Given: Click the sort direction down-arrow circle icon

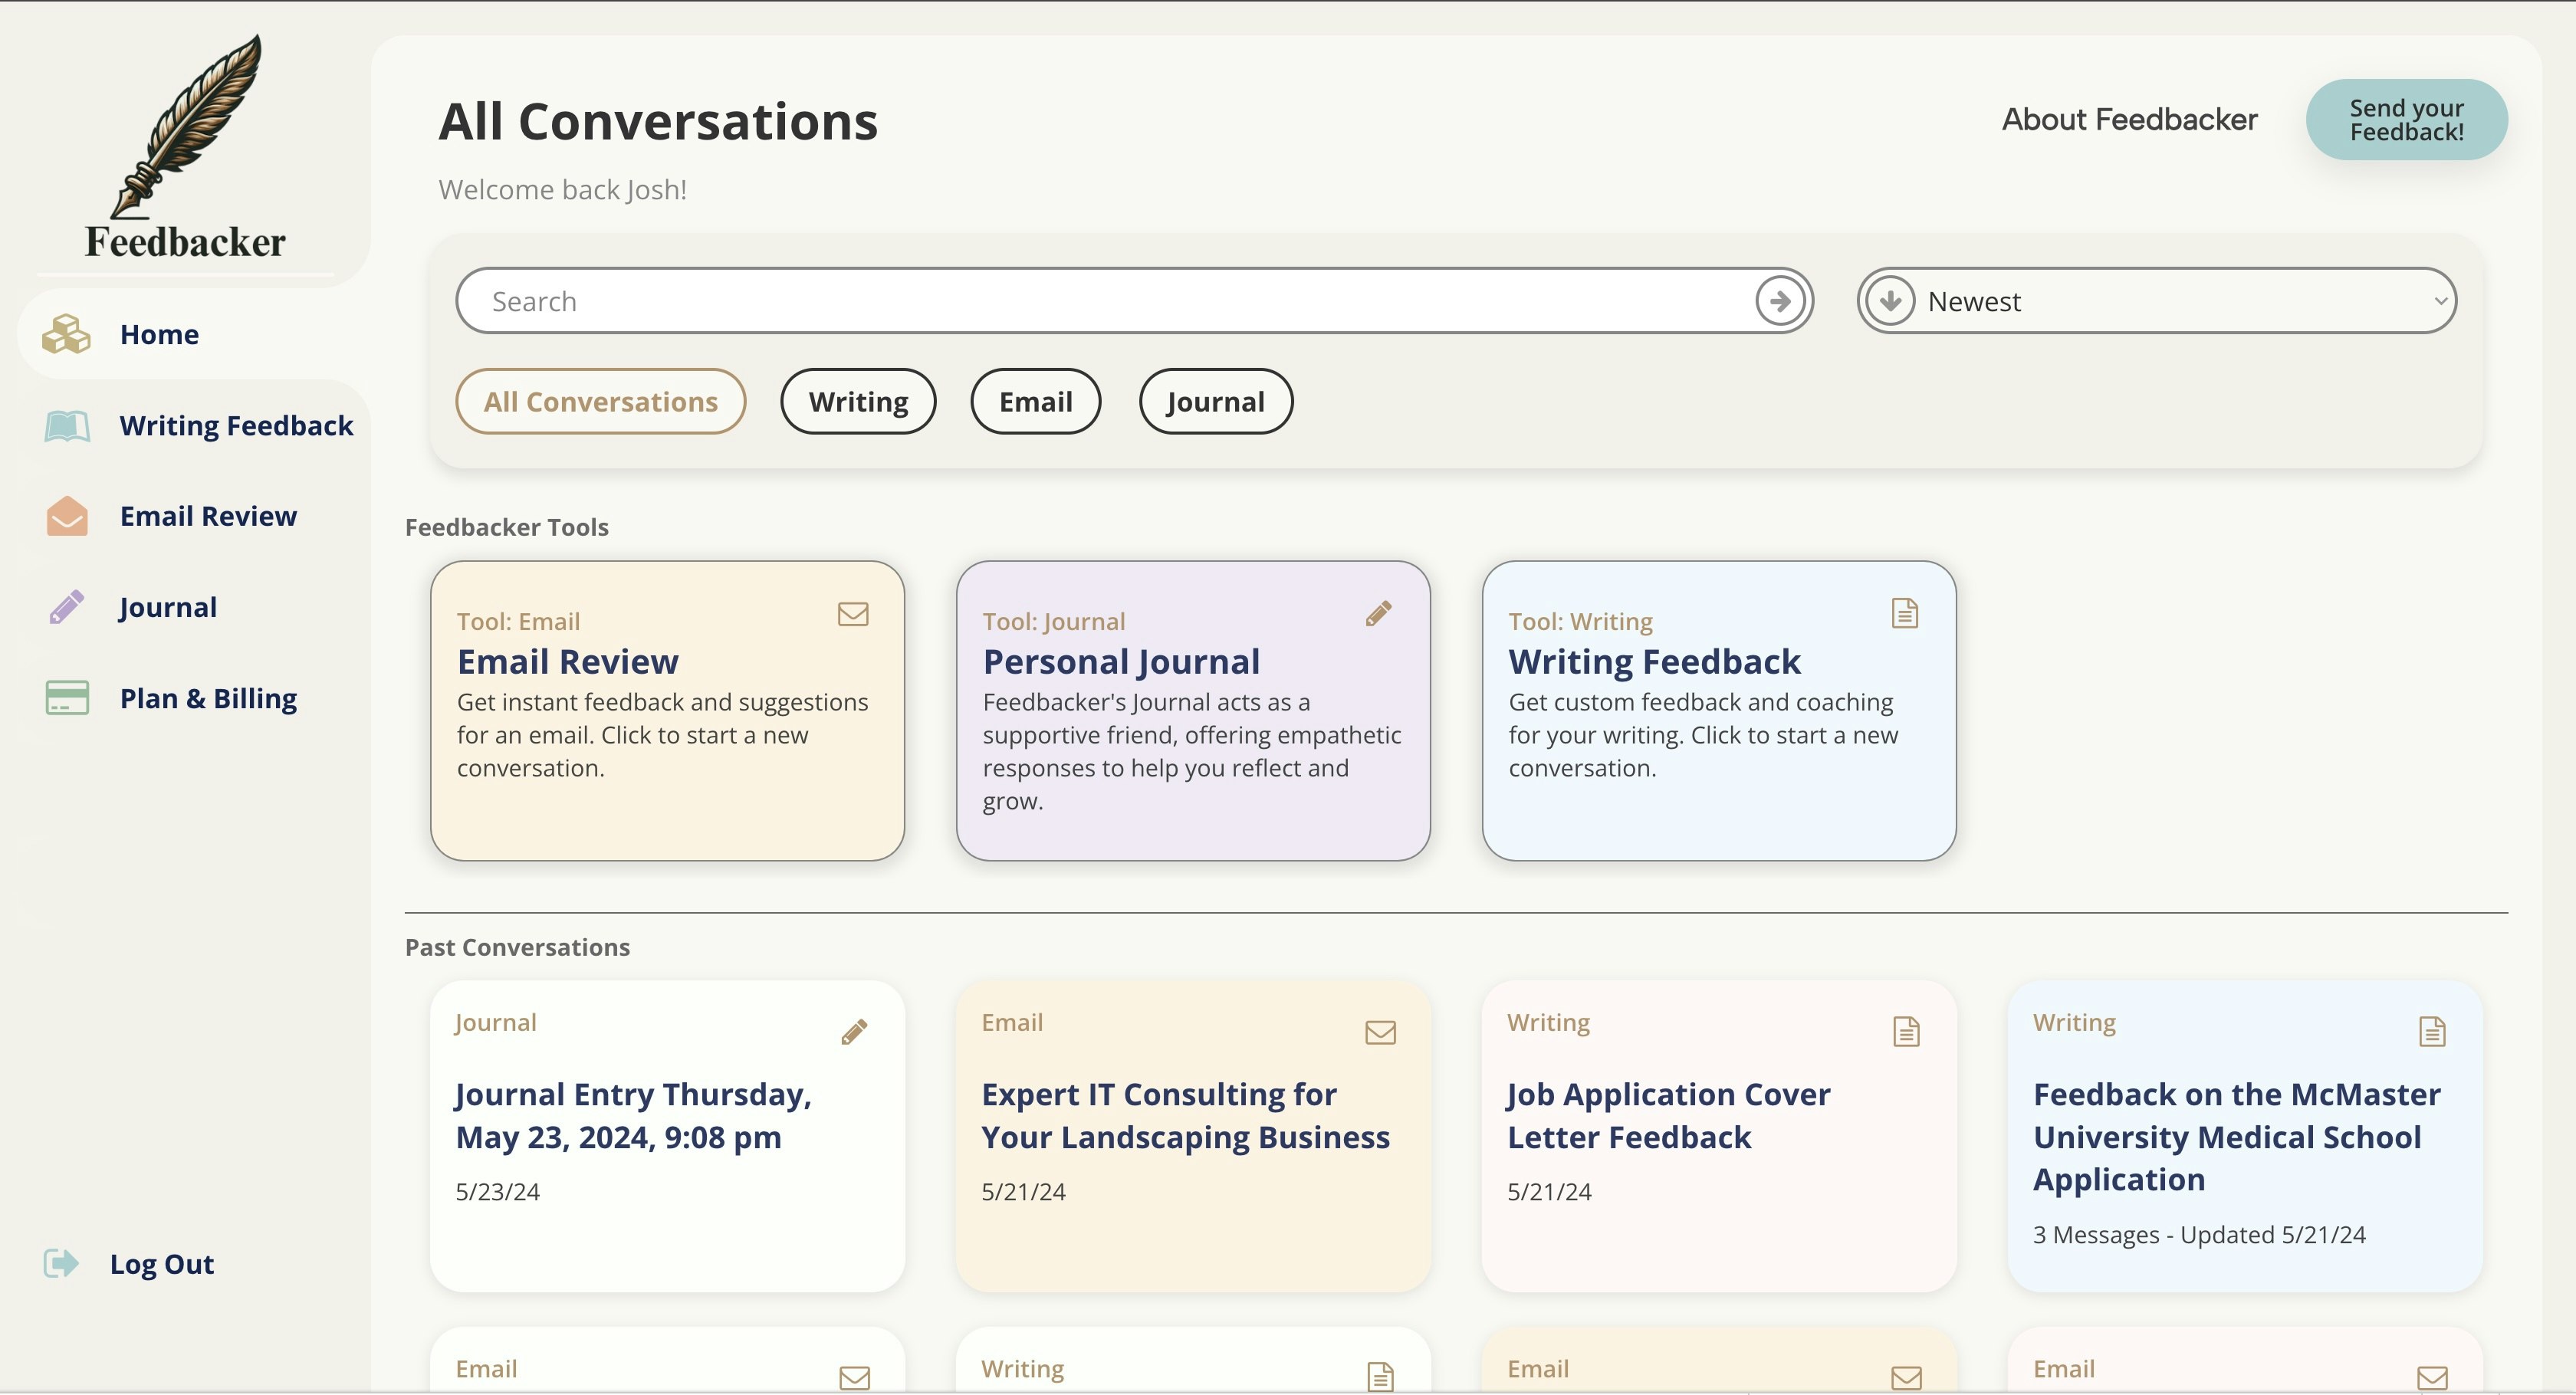Looking at the screenshot, I should [1890, 301].
